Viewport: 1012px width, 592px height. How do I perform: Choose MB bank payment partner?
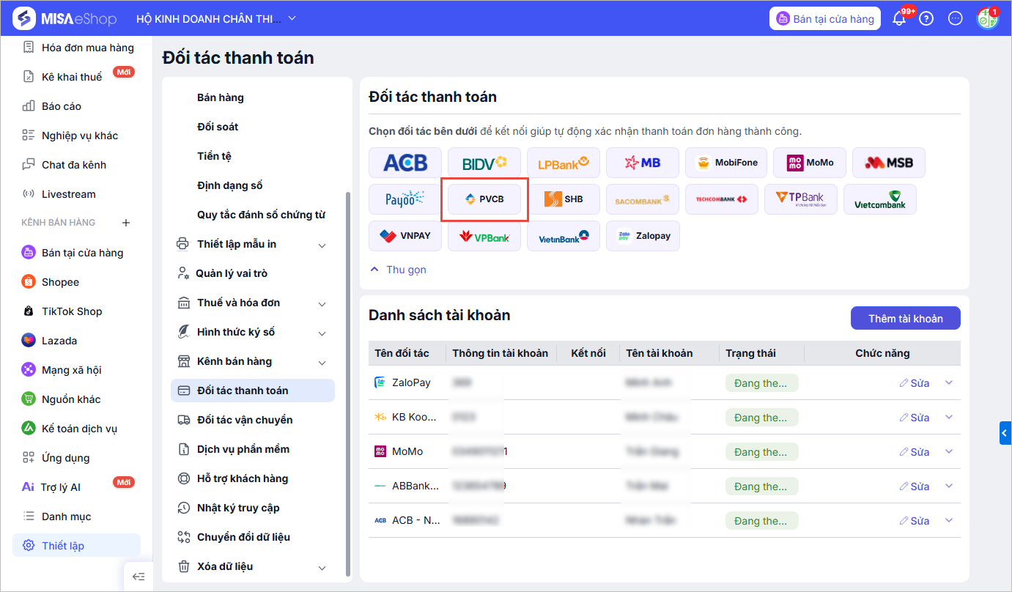643,163
